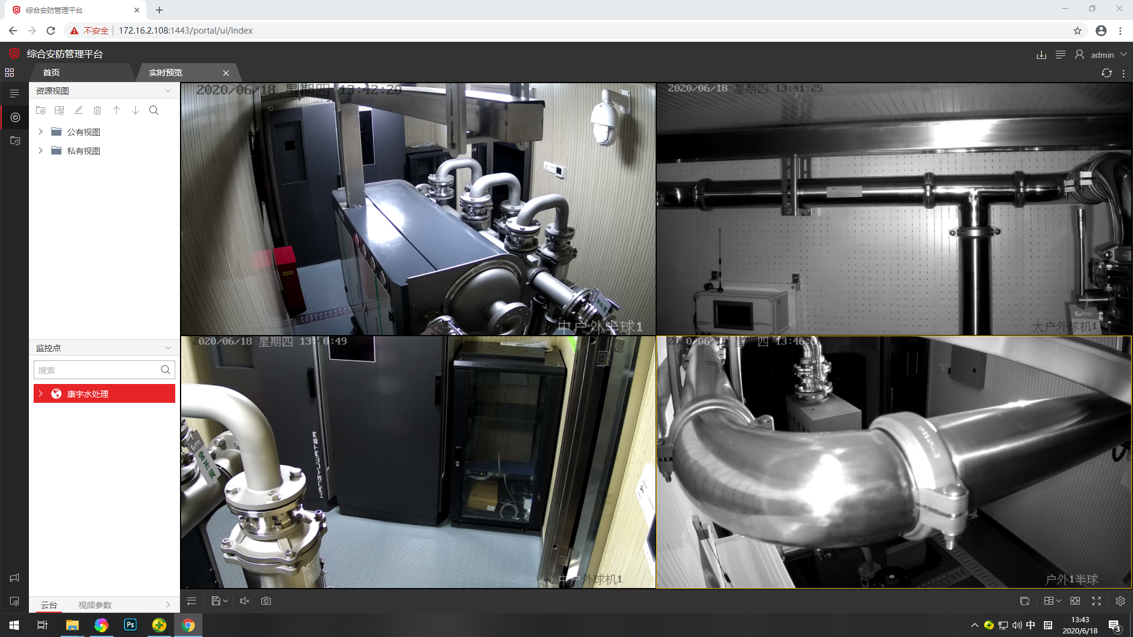1133x637 pixels.
Task: Click the 云台 PTZ tab label
Action: tap(49, 605)
